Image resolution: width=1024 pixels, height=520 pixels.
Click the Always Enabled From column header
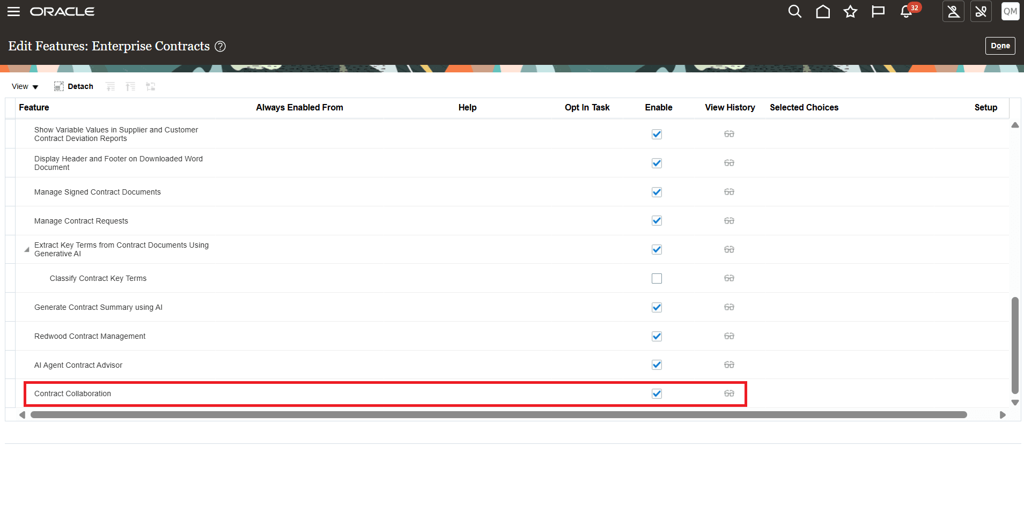pyautogui.click(x=299, y=107)
